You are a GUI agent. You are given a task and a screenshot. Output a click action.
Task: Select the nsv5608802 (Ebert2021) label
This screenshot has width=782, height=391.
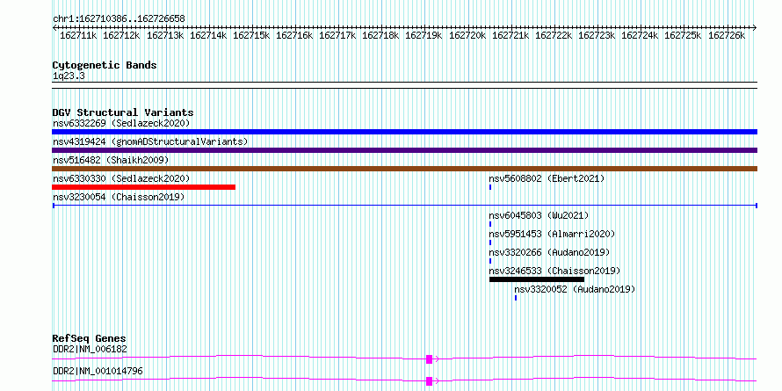[x=547, y=178]
